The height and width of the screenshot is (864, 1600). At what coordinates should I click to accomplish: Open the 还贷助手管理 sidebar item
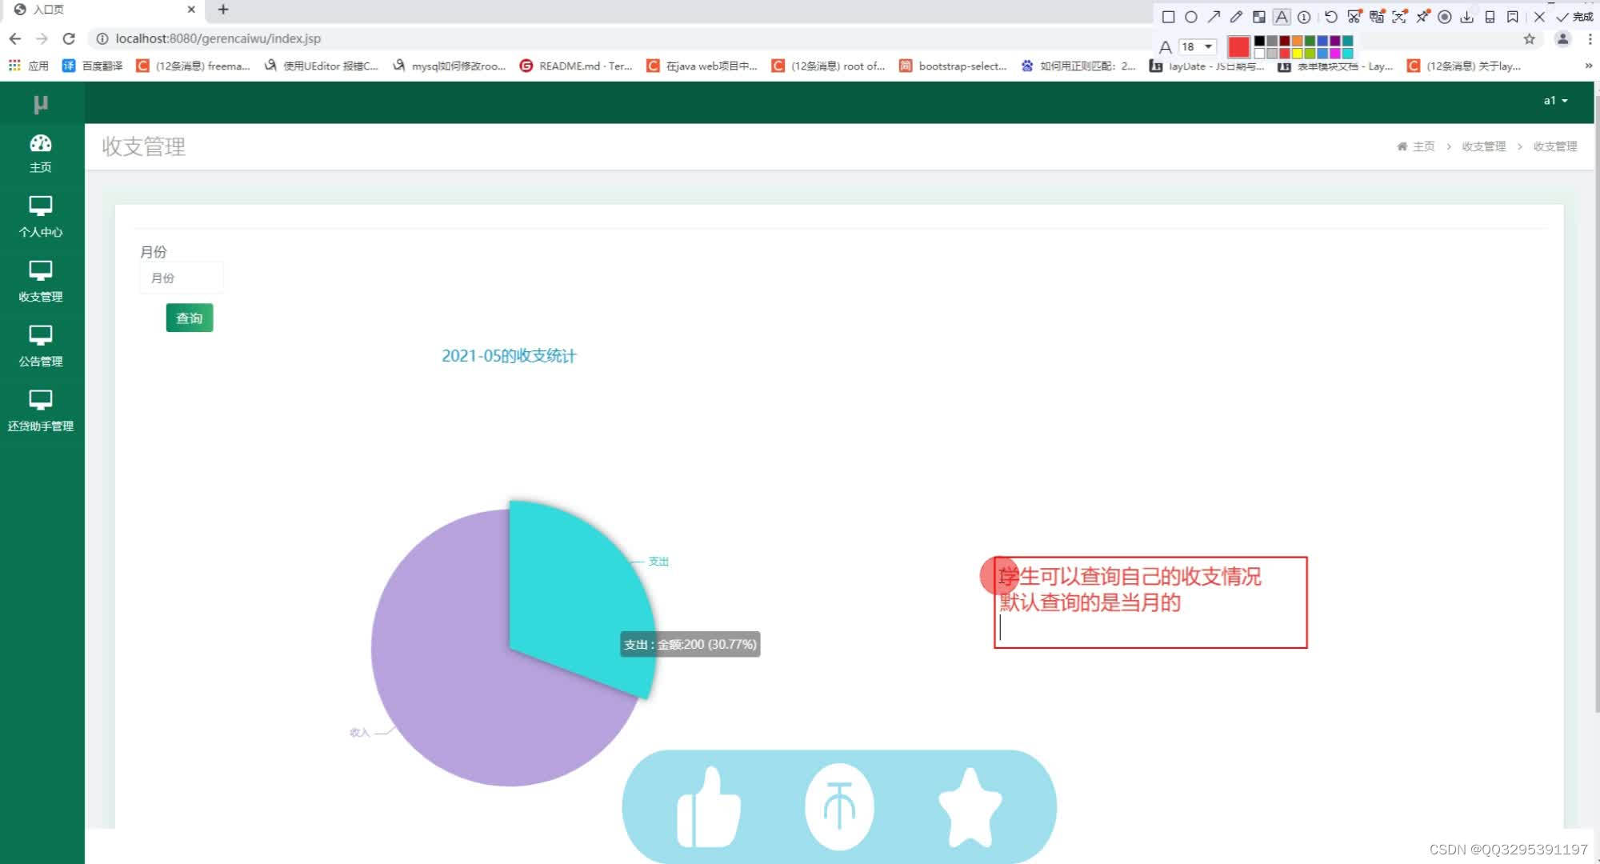pos(41,412)
